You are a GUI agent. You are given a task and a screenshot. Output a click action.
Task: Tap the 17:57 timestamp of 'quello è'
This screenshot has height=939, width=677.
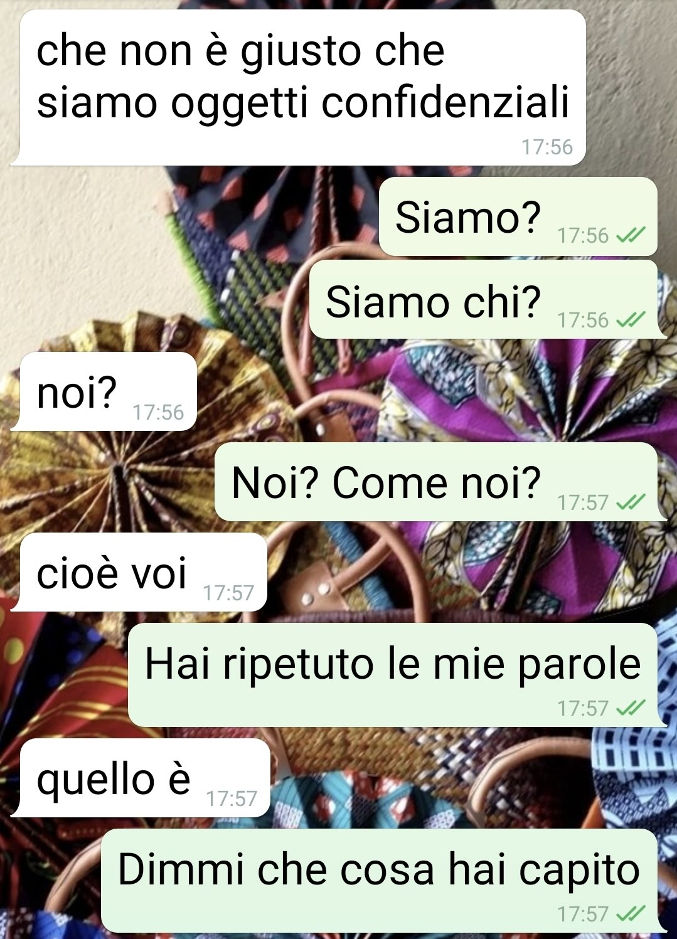point(232,798)
